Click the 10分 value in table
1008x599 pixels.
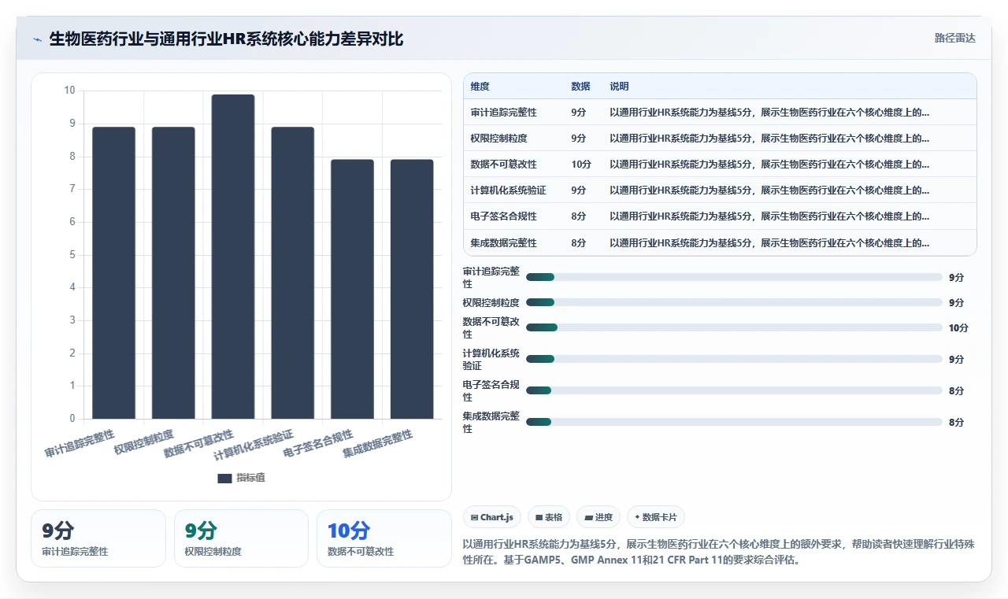[x=581, y=165]
